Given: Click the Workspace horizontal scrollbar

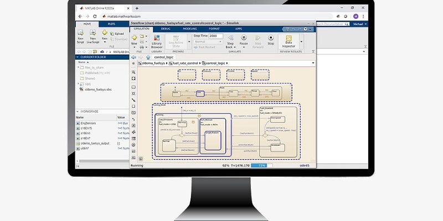Looking at the screenshot, I should pyautogui.click(x=103, y=161).
